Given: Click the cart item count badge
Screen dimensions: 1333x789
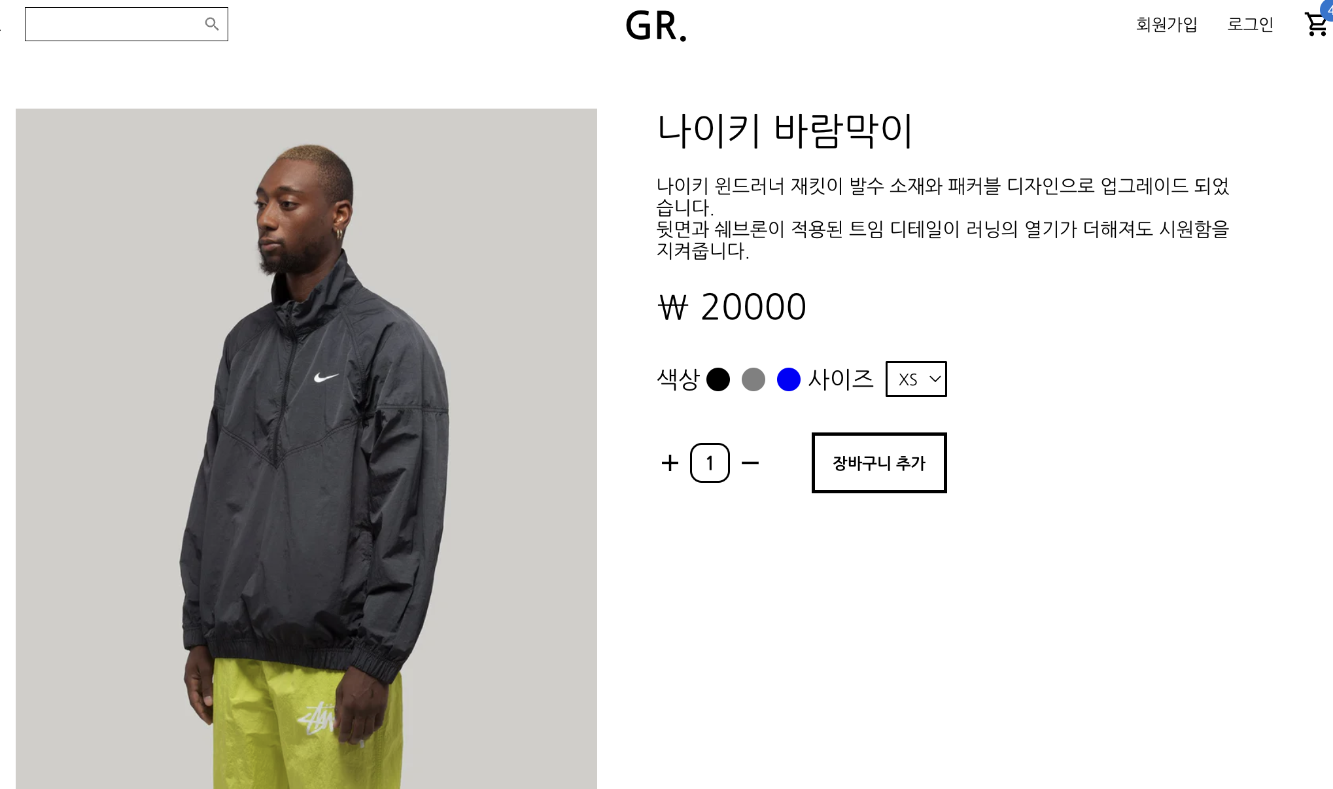Looking at the screenshot, I should click(1328, 9).
